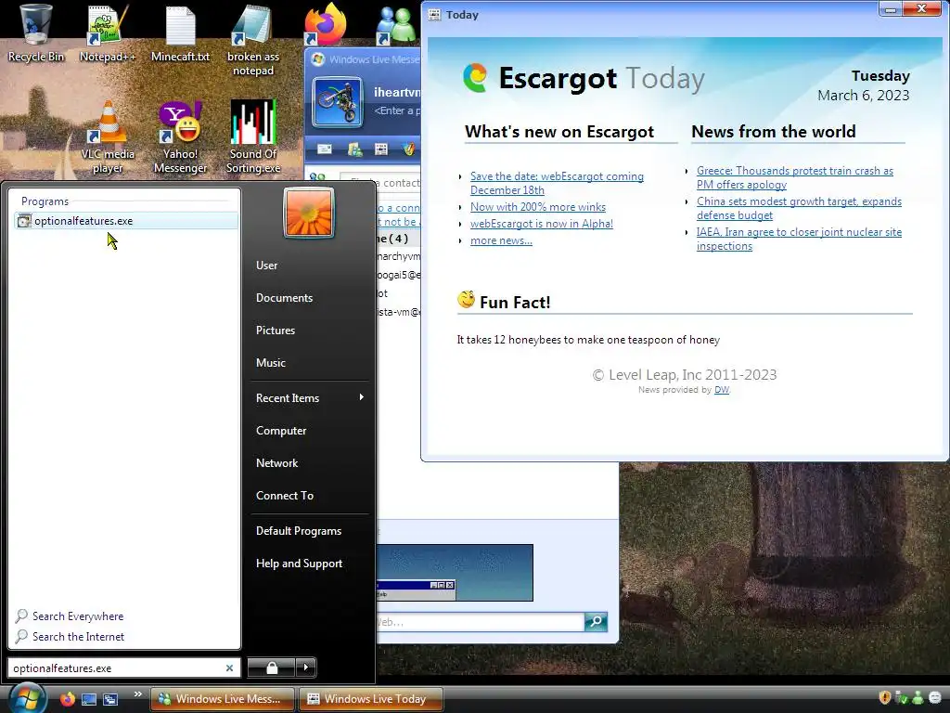Click the Messenger web search magnifier button
Image resolution: width=950 pixels, height=713 pixels.
point(596,621)
